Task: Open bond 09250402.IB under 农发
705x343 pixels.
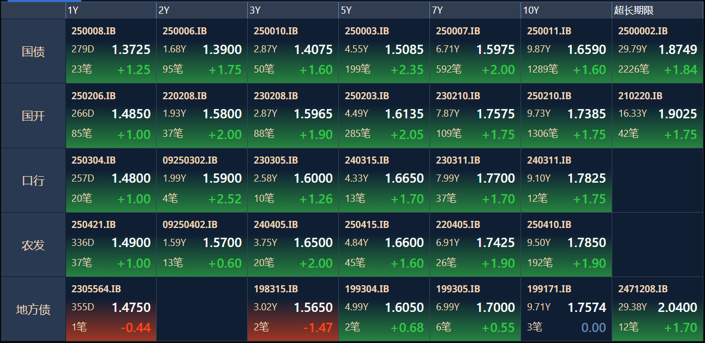Action: (x=202, y=244)
